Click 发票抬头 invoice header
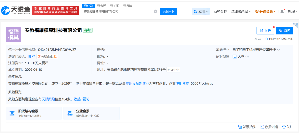The image size is (299, 133). click(x=247, y=127)
